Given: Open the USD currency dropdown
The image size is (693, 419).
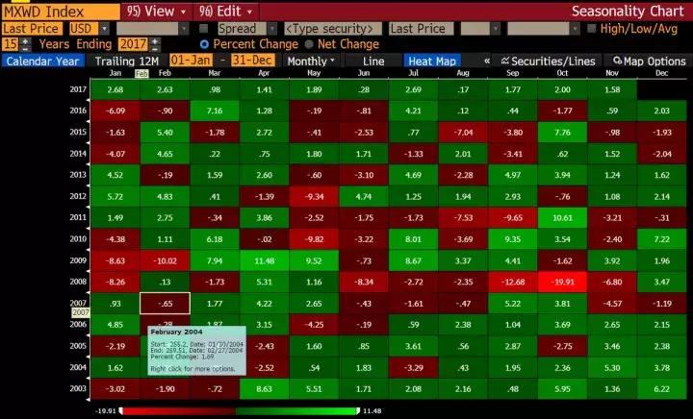Looking at the screenshot, I should click(x=92, y=29).
